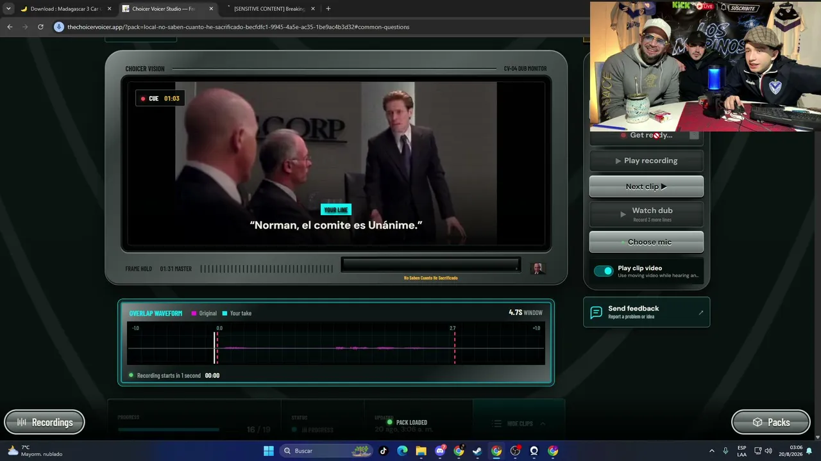Play back your recording
Screen dimensions: 821x461
pos(647,161)
